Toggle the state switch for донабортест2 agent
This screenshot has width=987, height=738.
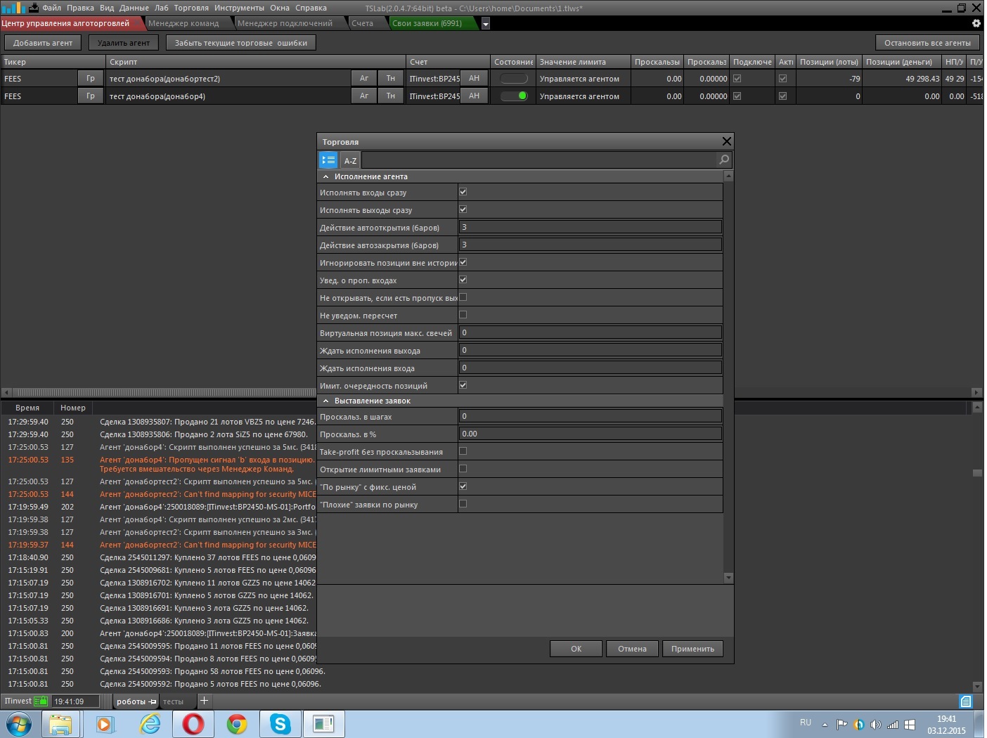pyautogui.click(x=514, y=78)
